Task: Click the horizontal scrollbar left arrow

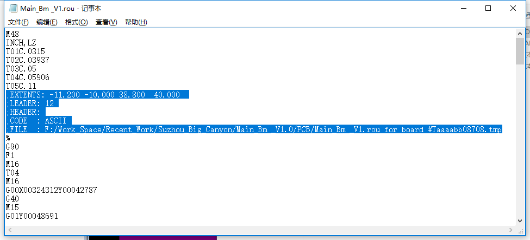Action: [x=10, y=230]
